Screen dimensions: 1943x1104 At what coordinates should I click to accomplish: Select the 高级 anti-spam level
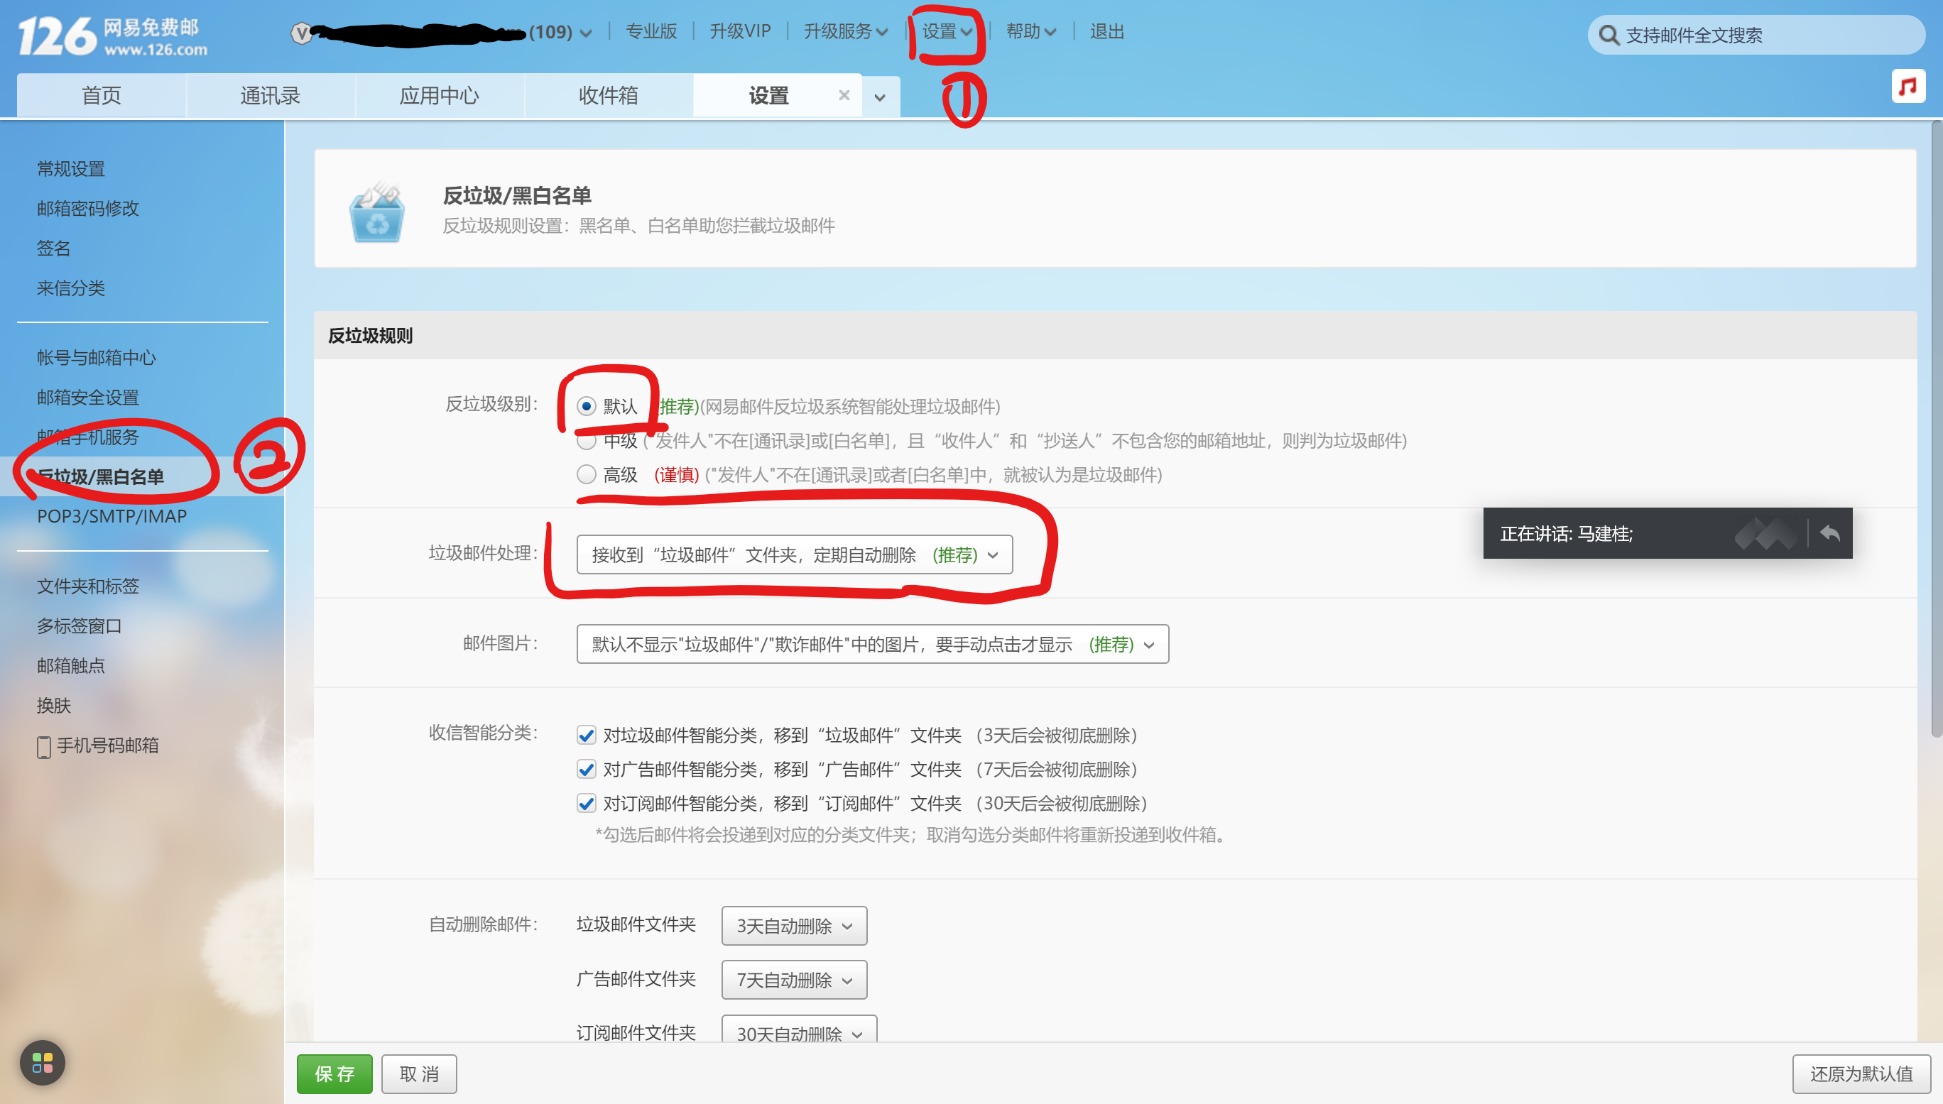(586, 475)
